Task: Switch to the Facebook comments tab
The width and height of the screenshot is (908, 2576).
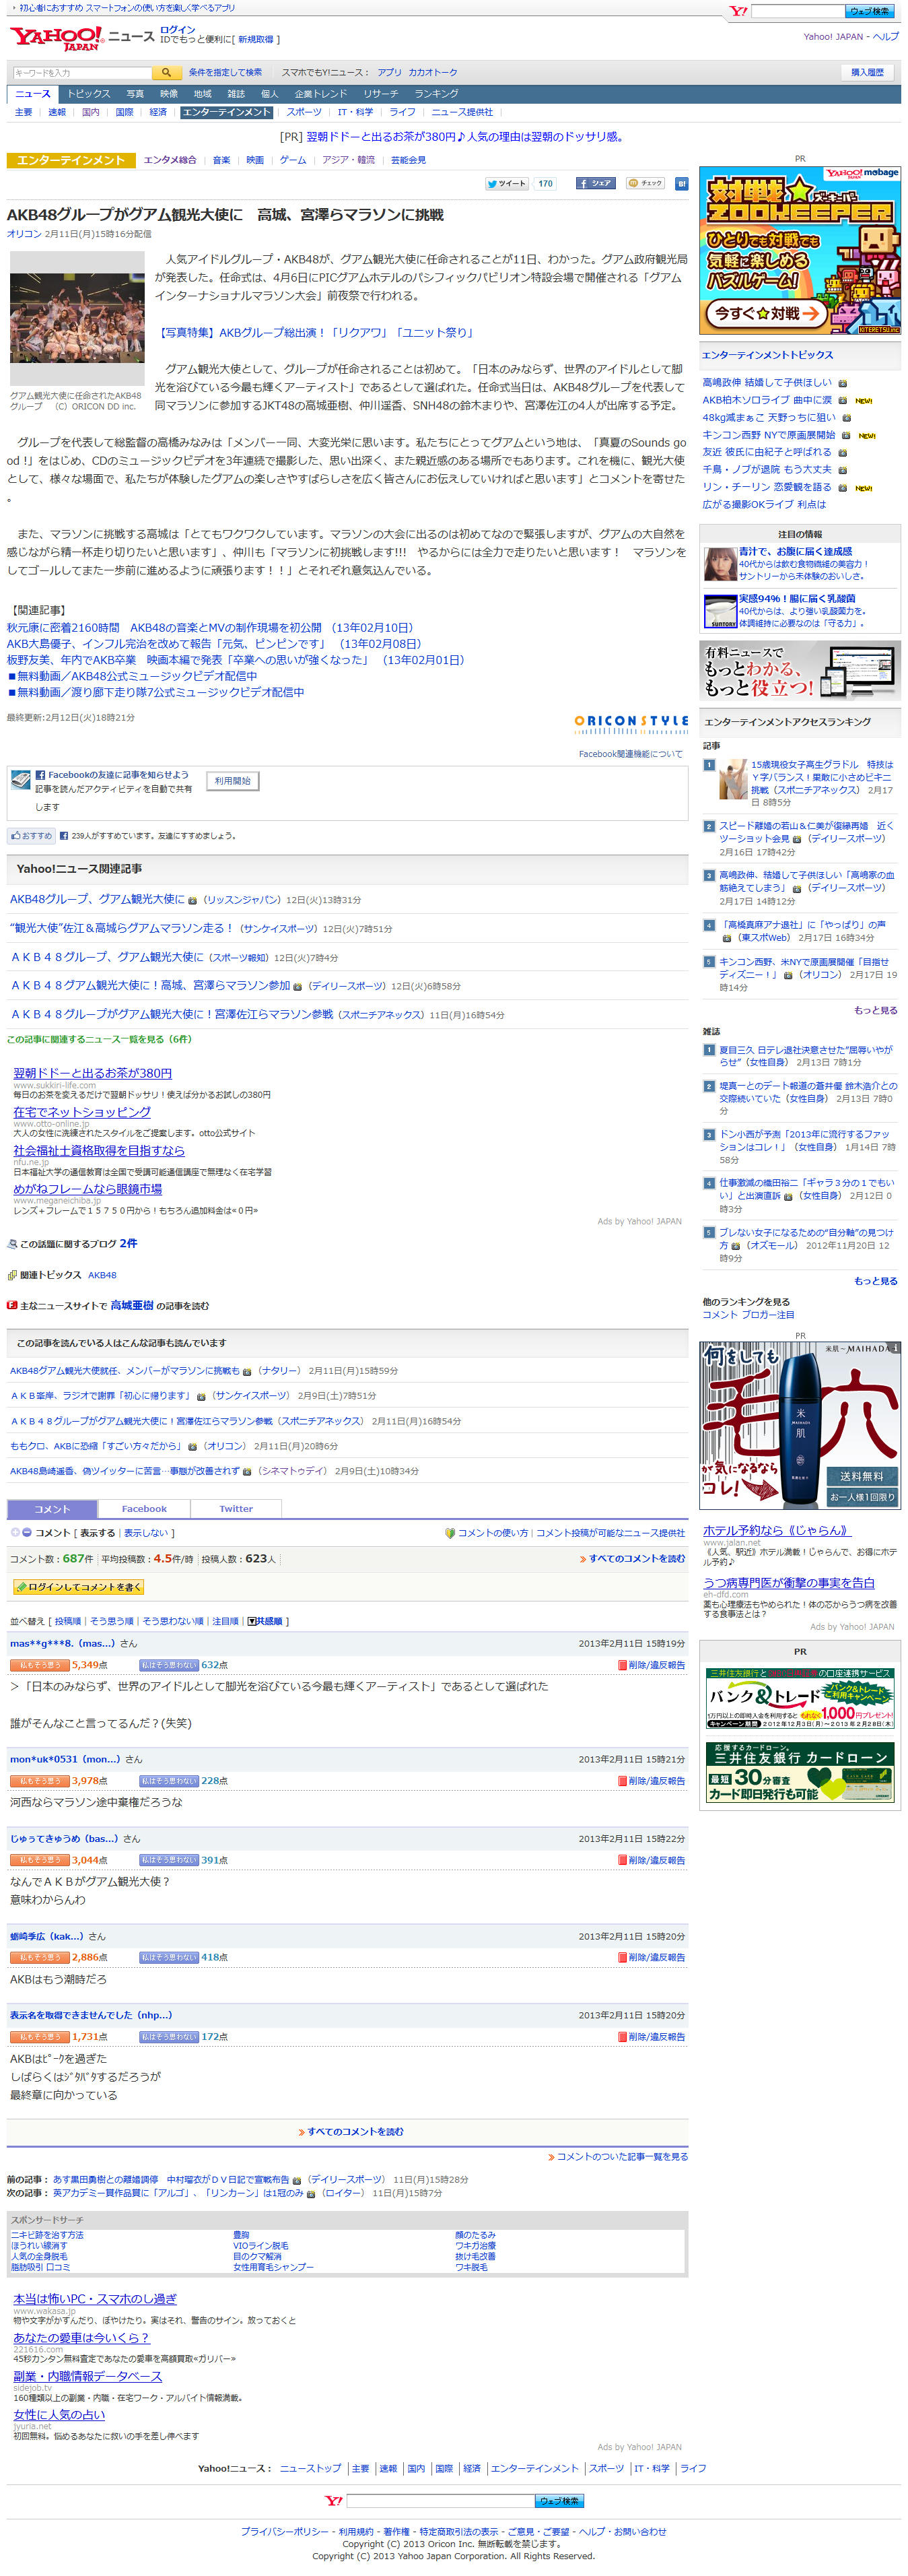Action: 144,1508
